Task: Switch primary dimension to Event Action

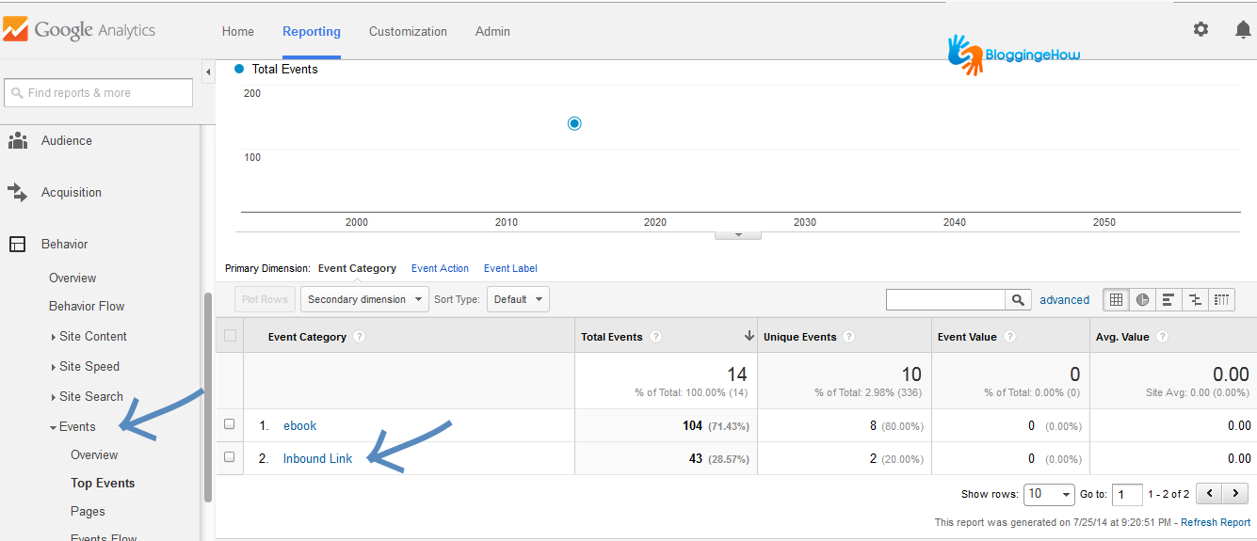Action: pos(440,268)
